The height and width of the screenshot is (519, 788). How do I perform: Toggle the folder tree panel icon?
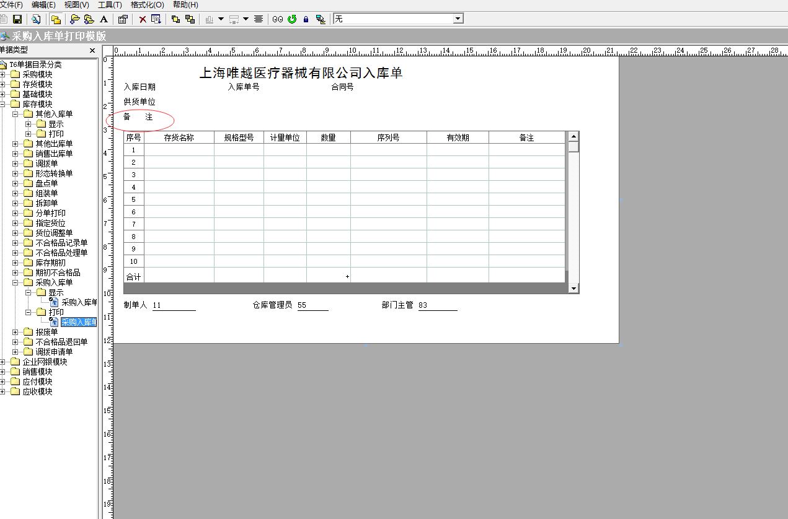tap(56, 19)
